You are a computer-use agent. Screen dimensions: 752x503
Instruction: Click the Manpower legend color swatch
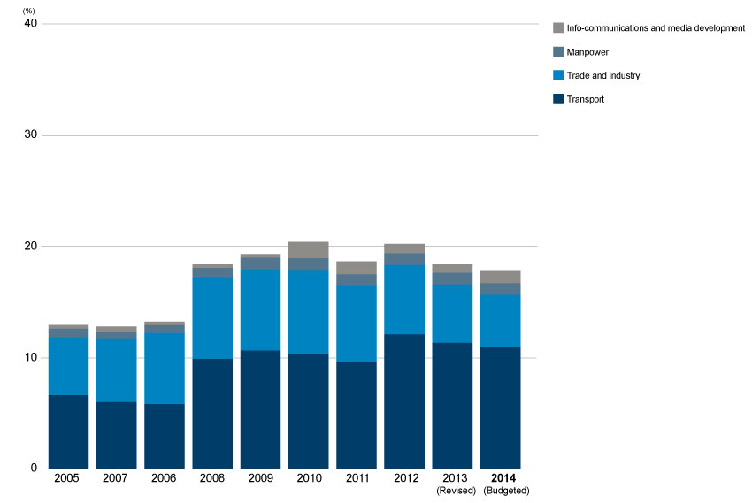[558, 52]
